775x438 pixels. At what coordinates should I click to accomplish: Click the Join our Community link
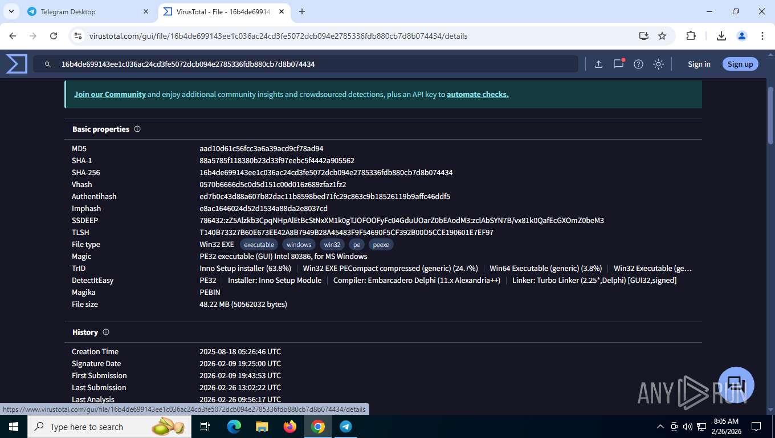click(x=110, y=94)
